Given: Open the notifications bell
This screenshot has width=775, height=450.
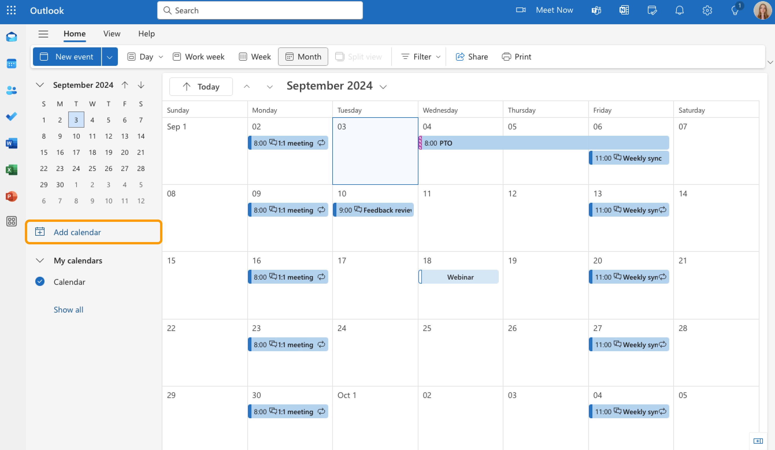Looking at the screenshot, I should 679,10.
